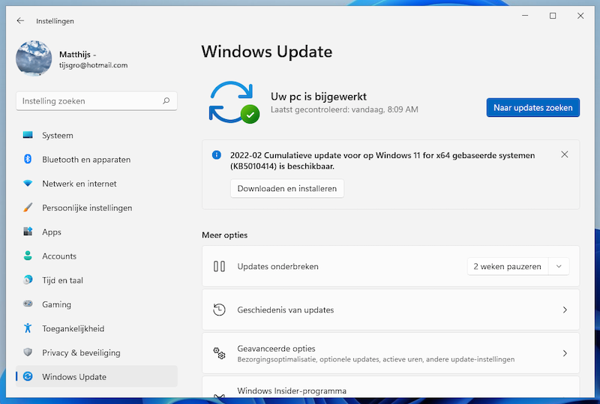Click the Bluetooth en apparaten icon

click(28, 160)
